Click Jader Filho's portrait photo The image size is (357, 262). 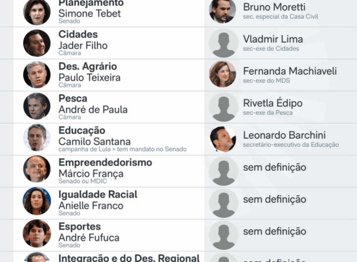(37, 43)
